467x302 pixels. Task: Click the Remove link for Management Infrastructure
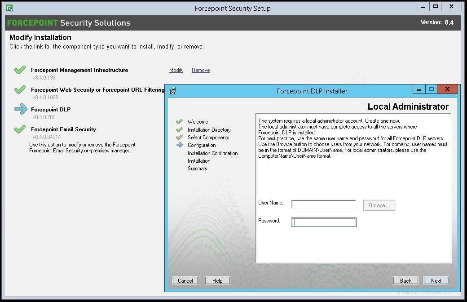click(201, 70)
